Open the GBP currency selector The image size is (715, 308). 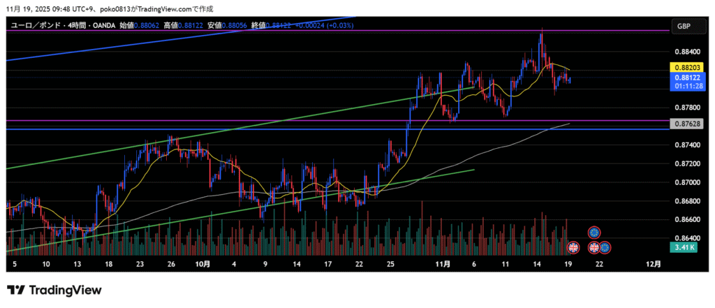click(x=684, y=26)
